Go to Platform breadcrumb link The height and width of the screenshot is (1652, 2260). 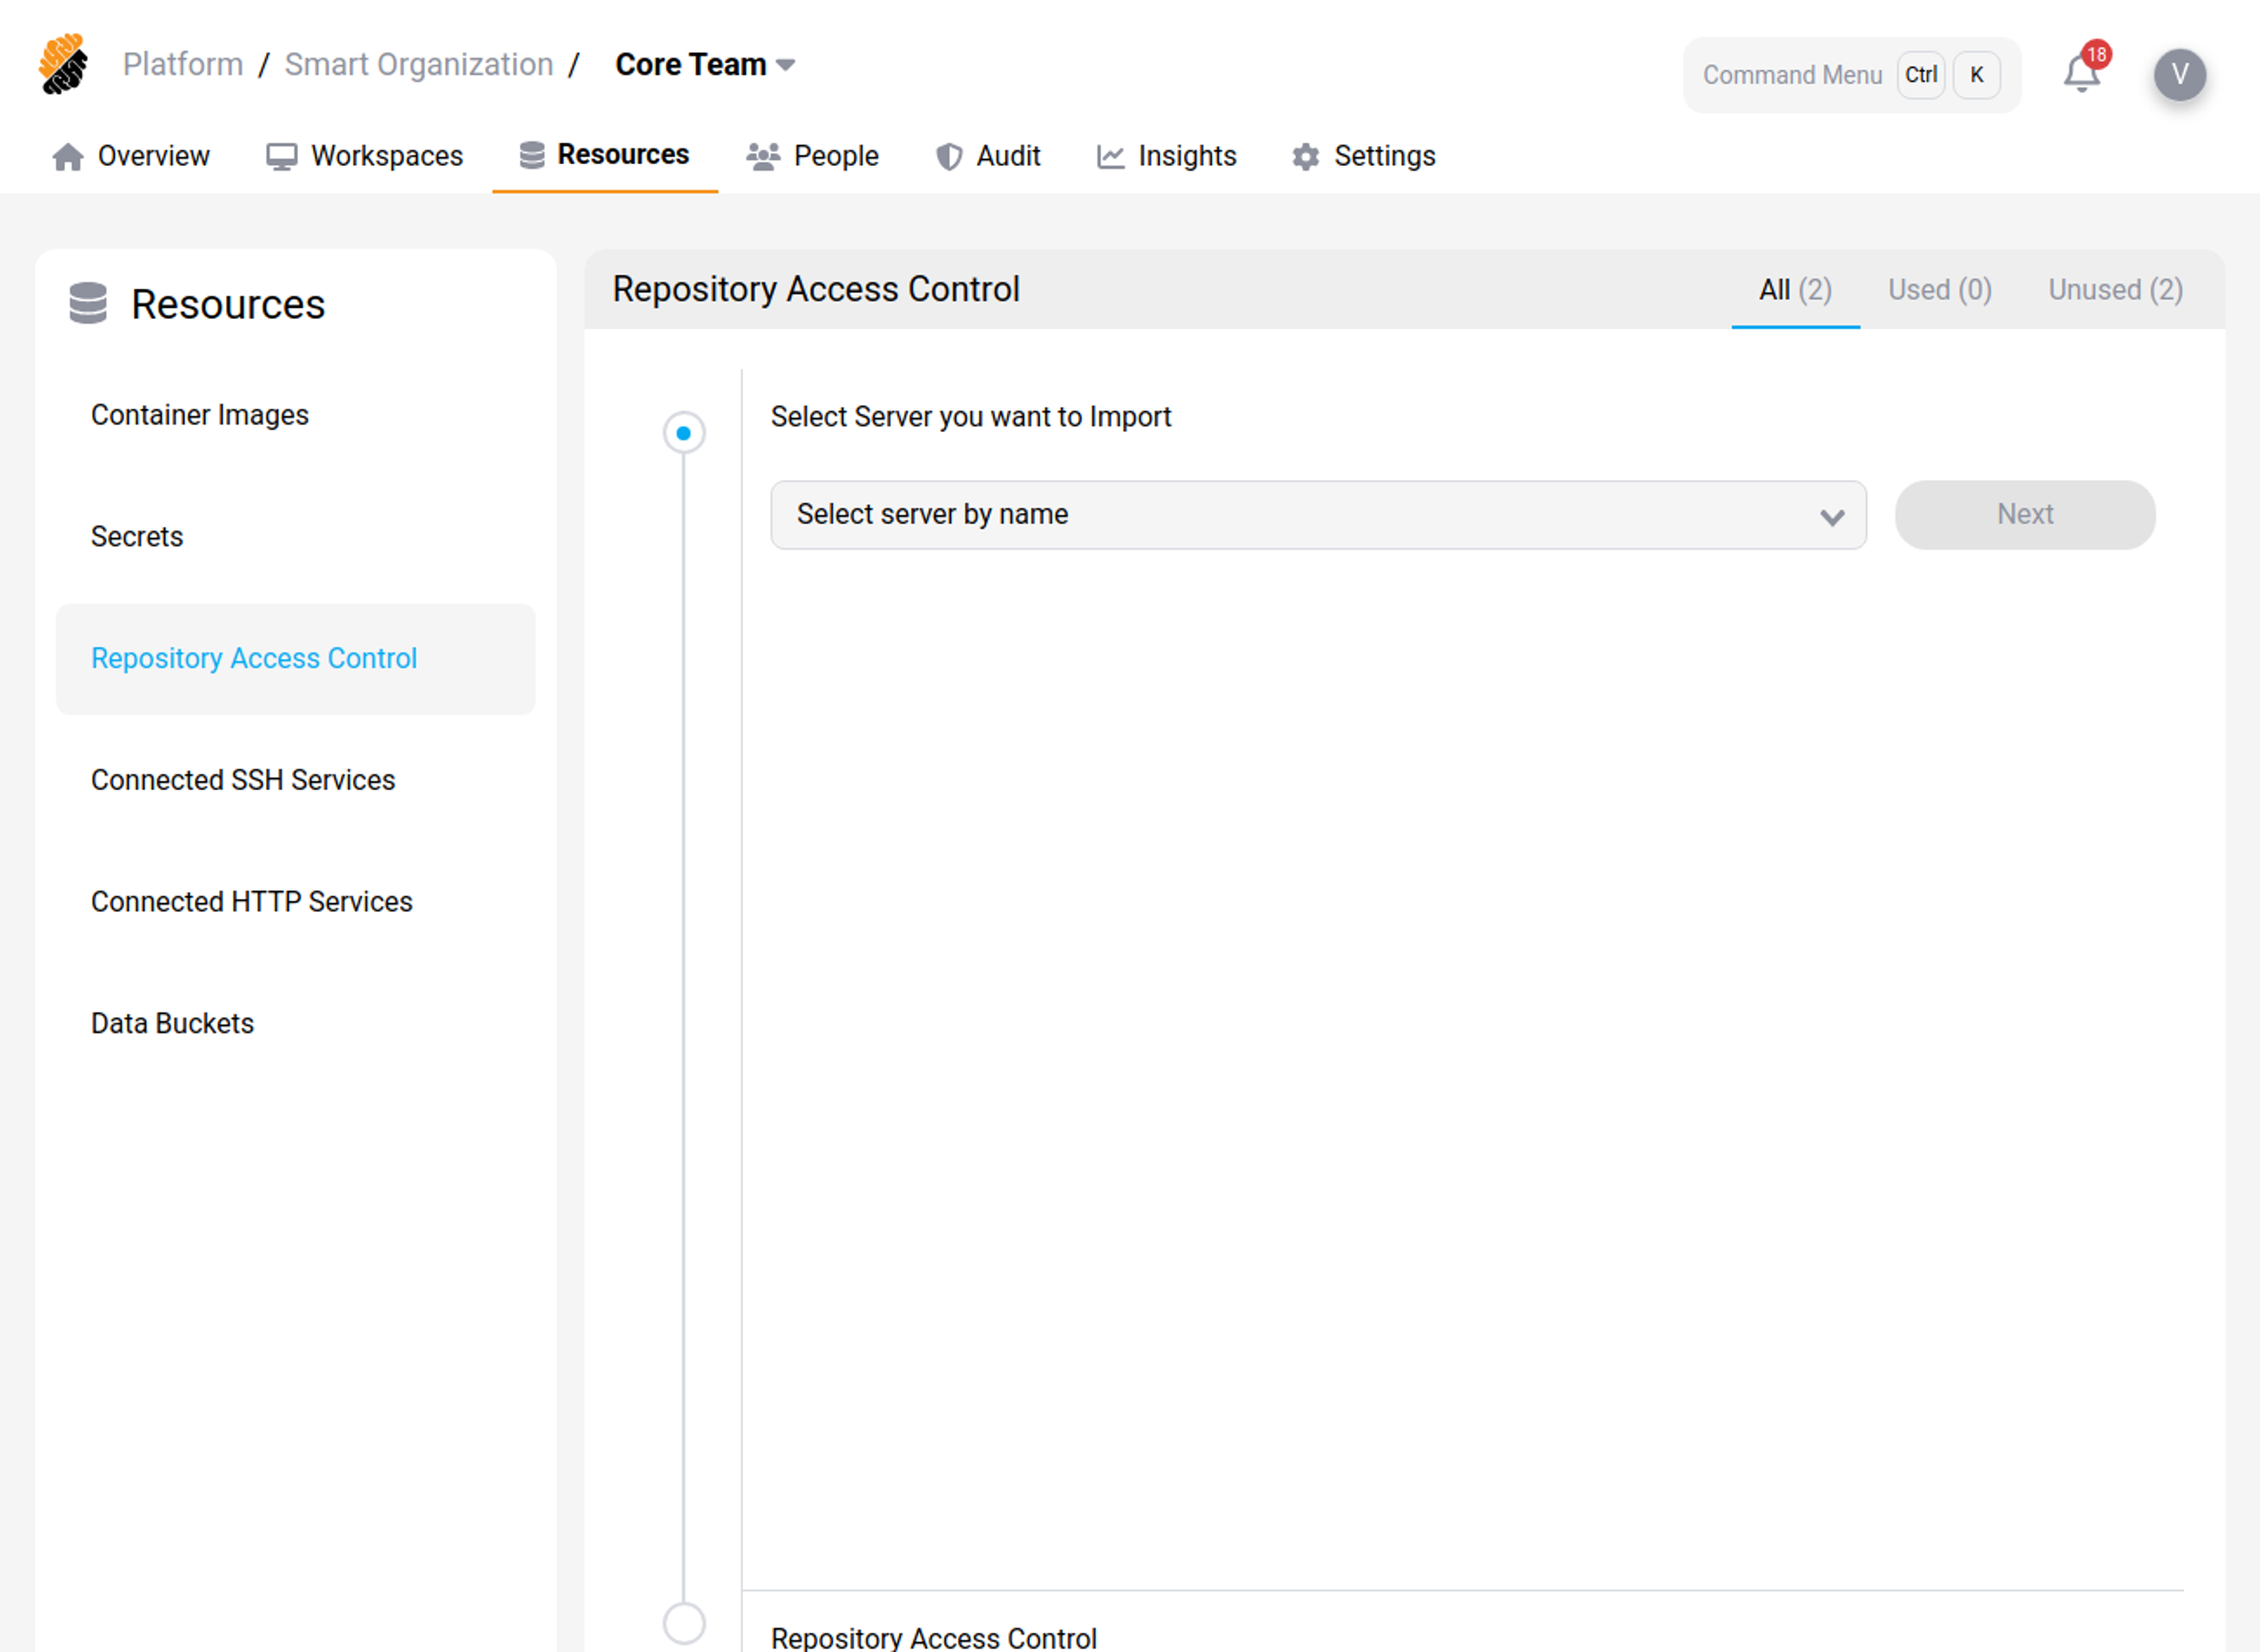(x=183, y=65)
